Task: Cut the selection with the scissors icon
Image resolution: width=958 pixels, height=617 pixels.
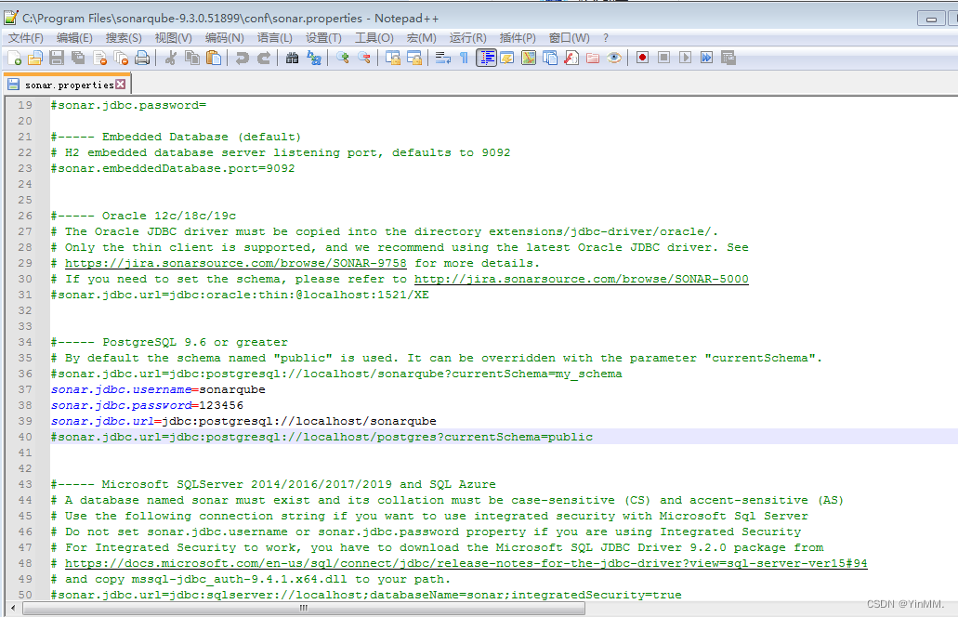Action: pos(171,58)
